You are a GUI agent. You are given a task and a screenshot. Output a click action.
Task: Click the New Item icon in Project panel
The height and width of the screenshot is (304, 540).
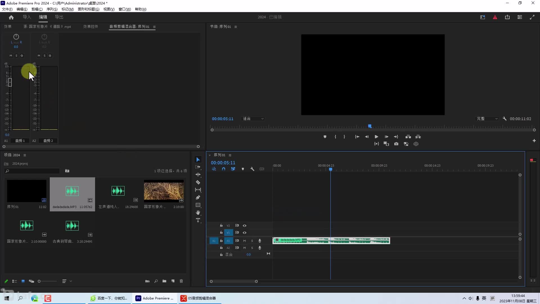coord(173,281)
